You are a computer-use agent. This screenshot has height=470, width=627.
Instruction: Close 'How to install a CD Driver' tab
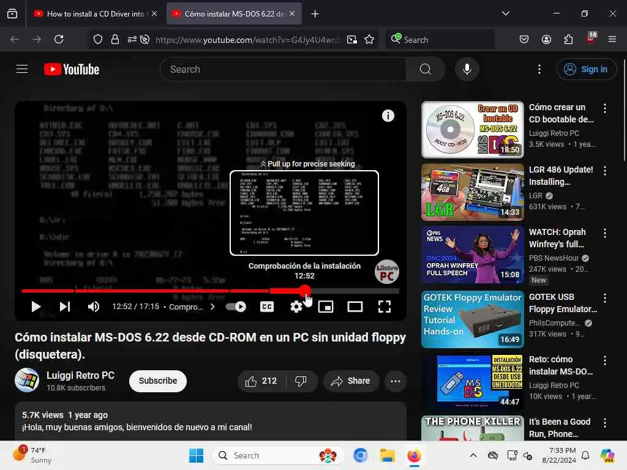(154, 13)
